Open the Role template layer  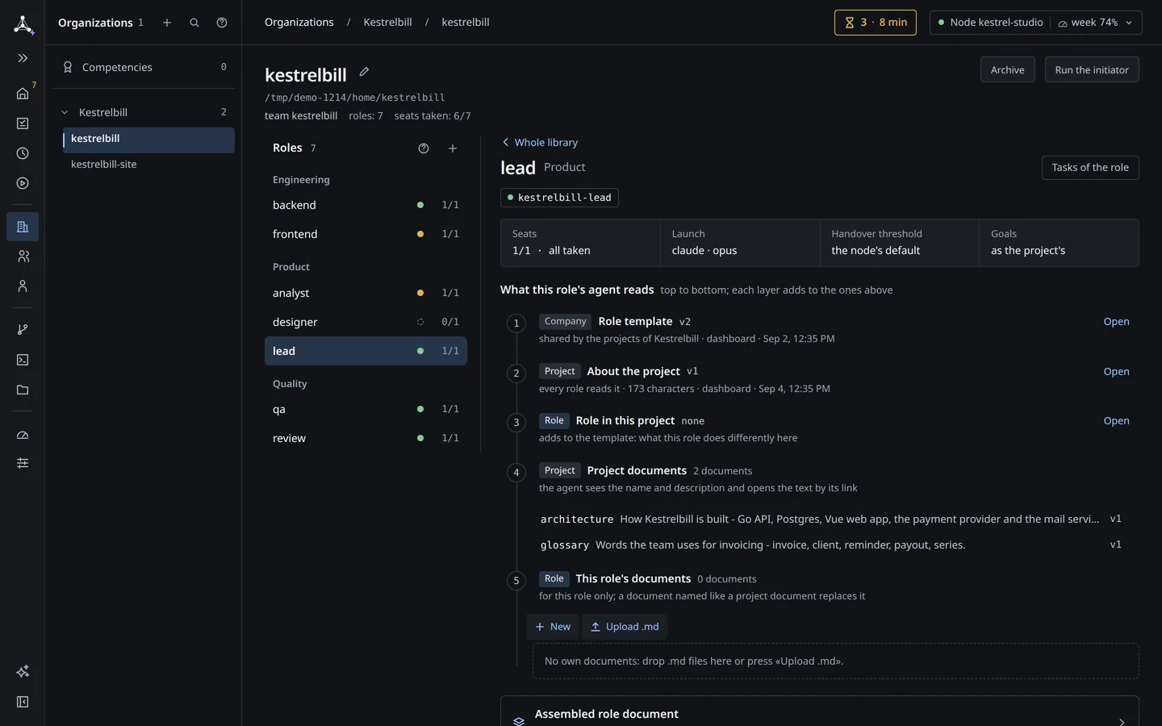click(1116, 322)
